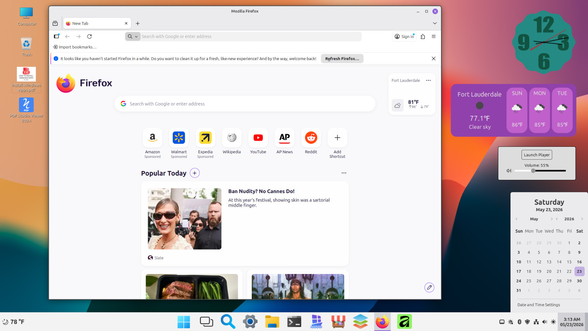Open the weather widget three-dot menu
The width and height of the screenshot is (588, 331).
[429, 80]
